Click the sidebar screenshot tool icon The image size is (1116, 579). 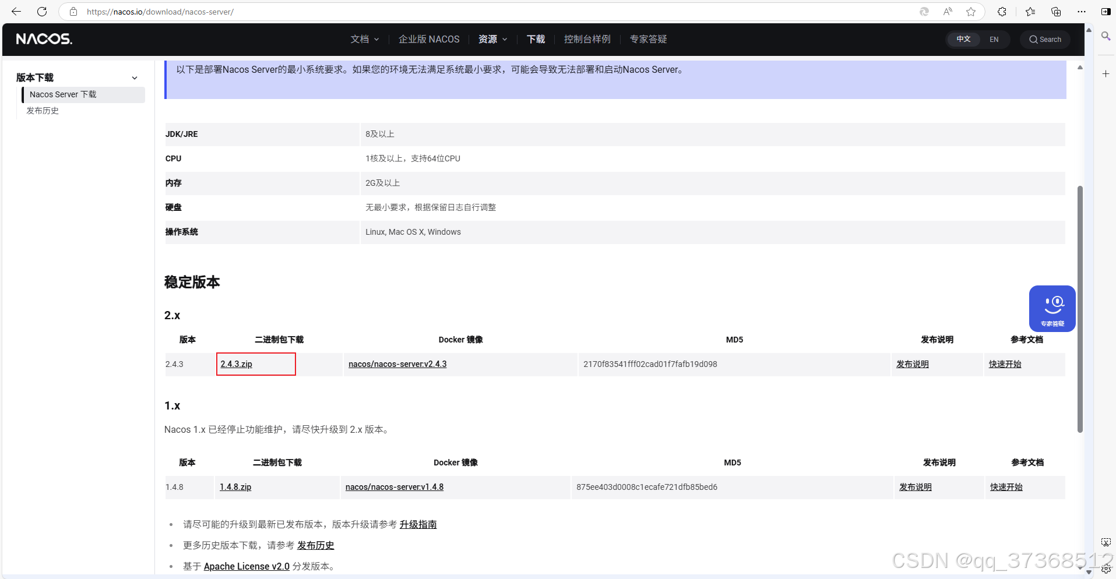(1106, 542)
